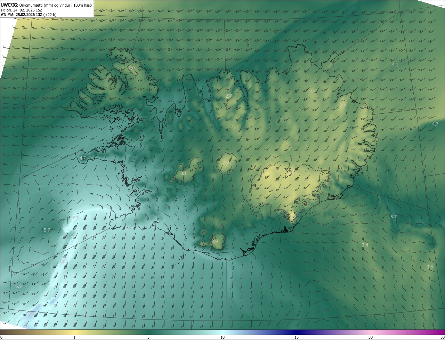Click the 3.4 value label on the map
The height and width of the screenshot is (340, 445).
pos(365,245)
